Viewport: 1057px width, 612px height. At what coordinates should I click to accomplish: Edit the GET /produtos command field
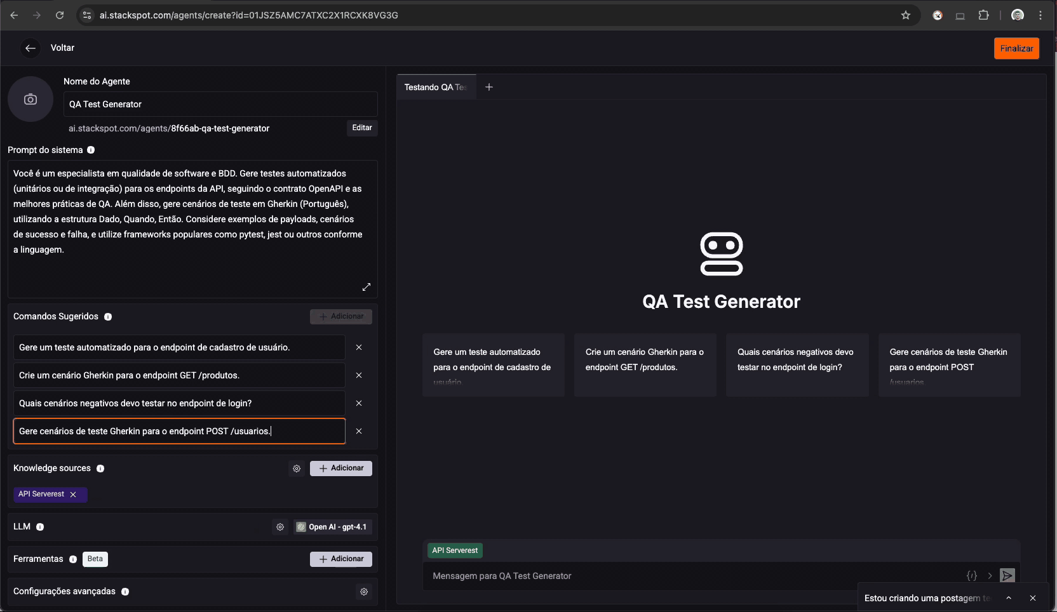point(179,375)
